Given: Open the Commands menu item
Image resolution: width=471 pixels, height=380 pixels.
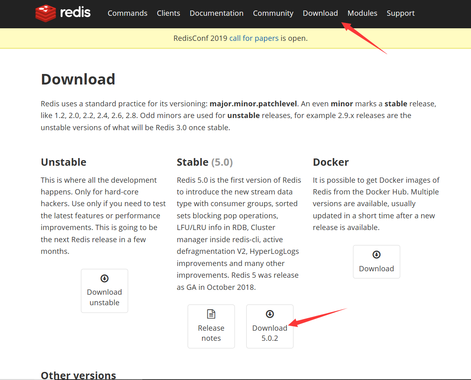Looking at the screenshot, I should (127, 13).
